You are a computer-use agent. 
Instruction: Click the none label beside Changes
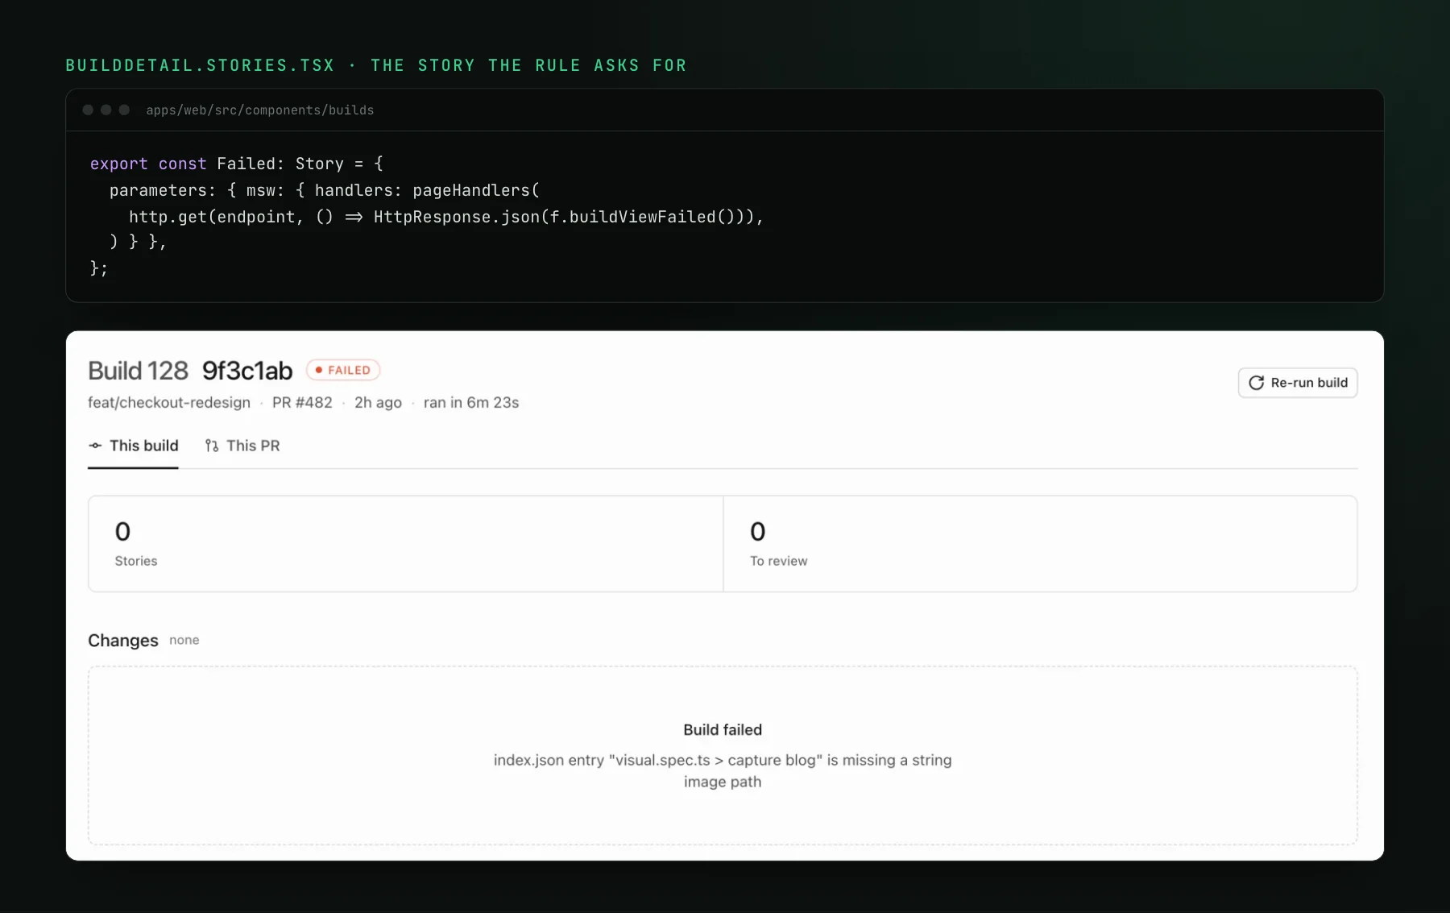(x=184, y=640)
